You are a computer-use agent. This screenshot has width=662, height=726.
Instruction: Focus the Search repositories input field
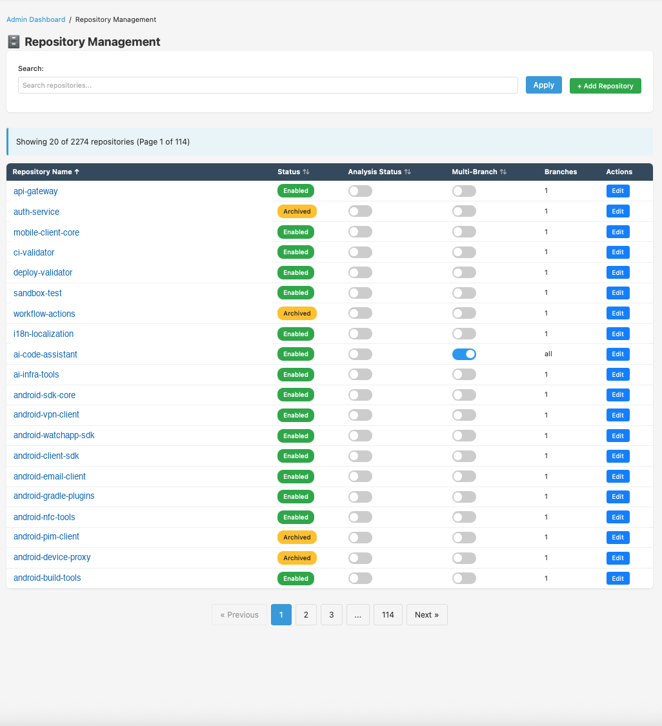pyautogui.click(x=268, y=85)
